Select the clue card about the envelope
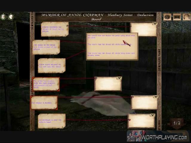 coord(51,121)
